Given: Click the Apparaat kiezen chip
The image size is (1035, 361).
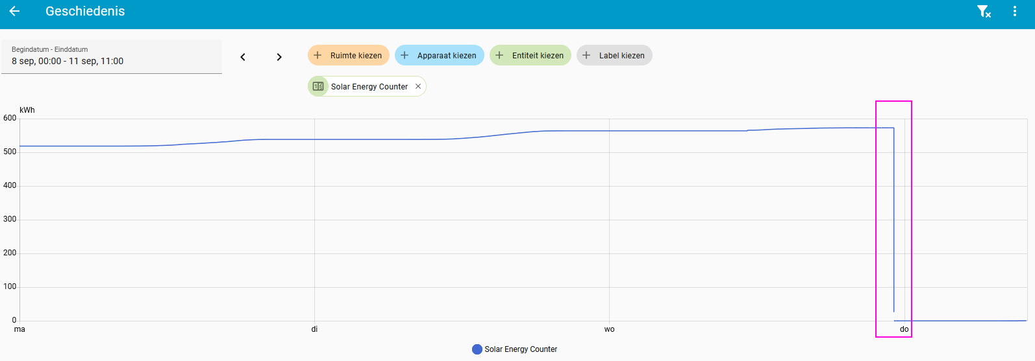Looking at the screenshot, I should (x=440, y=55).
